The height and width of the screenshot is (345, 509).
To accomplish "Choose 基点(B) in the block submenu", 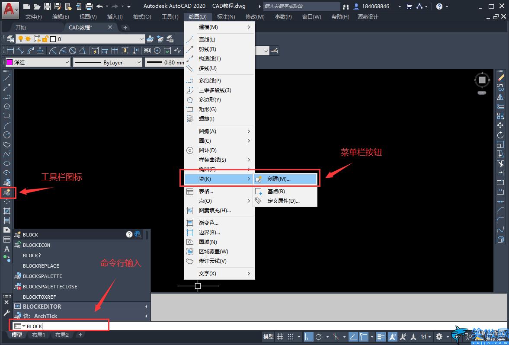I will click(285, 192).
